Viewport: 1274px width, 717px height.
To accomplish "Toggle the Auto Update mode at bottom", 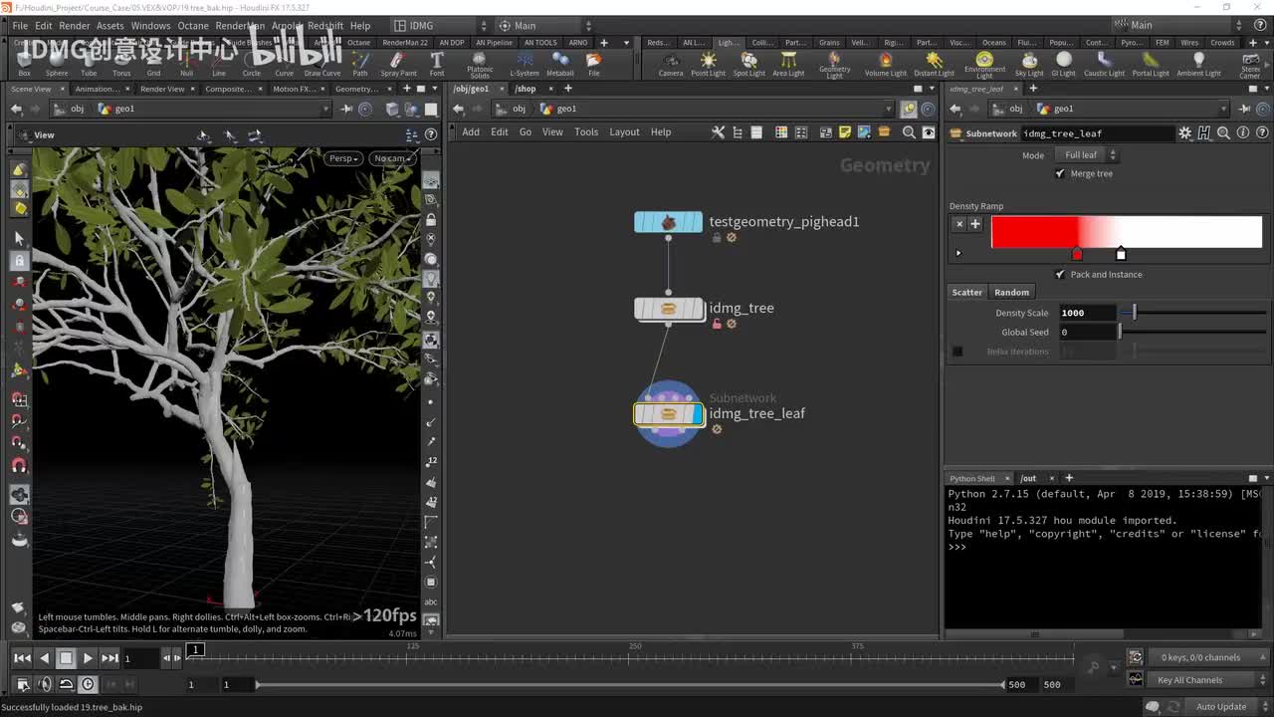I will [x=1220, y=707].
